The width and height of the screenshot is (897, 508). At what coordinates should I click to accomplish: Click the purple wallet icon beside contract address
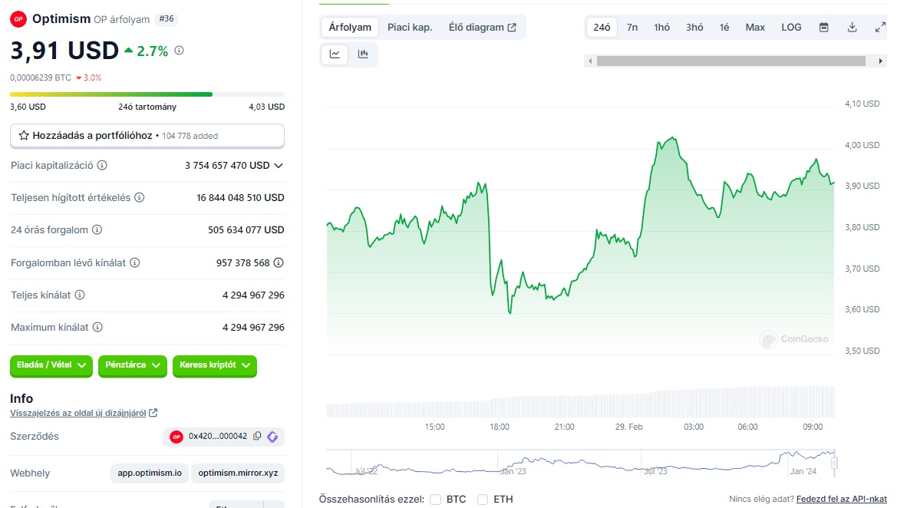pos(272,437)
